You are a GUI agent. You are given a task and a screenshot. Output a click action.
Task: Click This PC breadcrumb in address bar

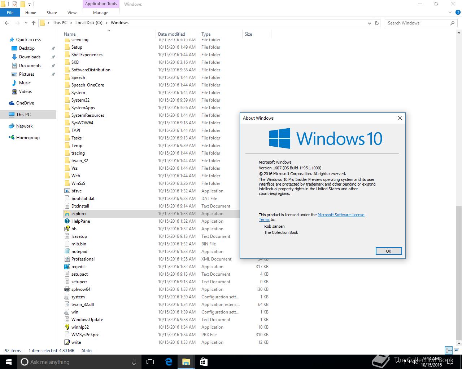[x=60, y=23]
